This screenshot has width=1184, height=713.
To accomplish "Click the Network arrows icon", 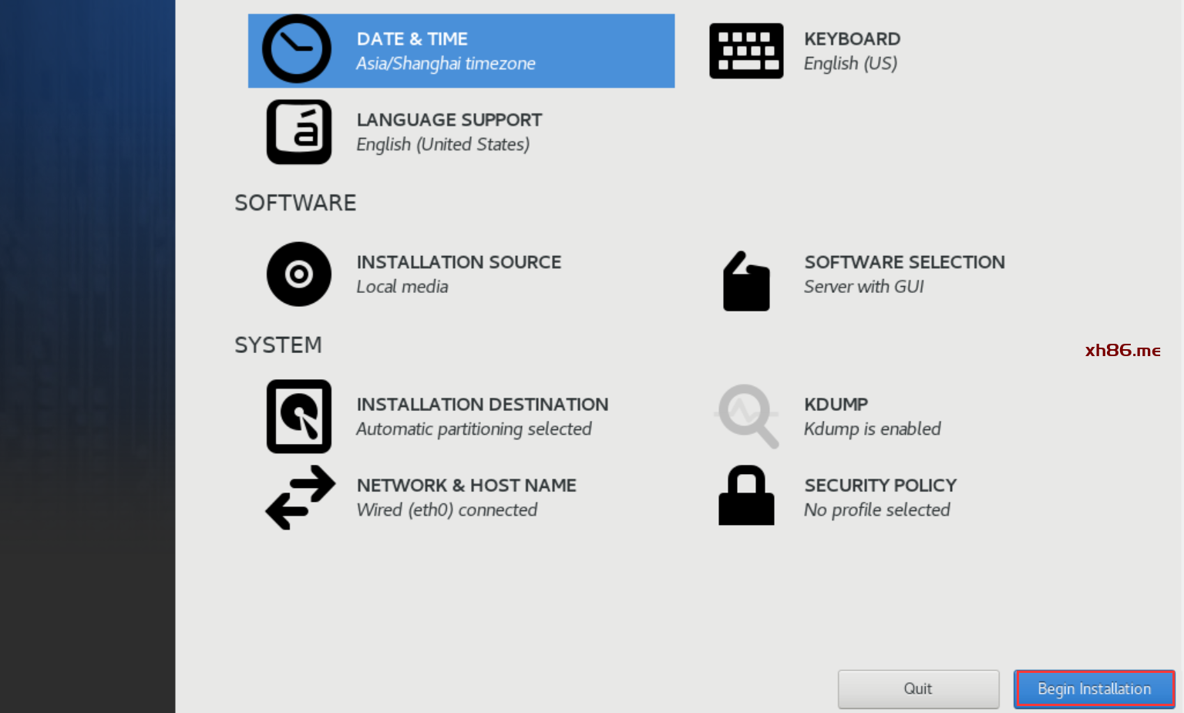I will point(300,497).
